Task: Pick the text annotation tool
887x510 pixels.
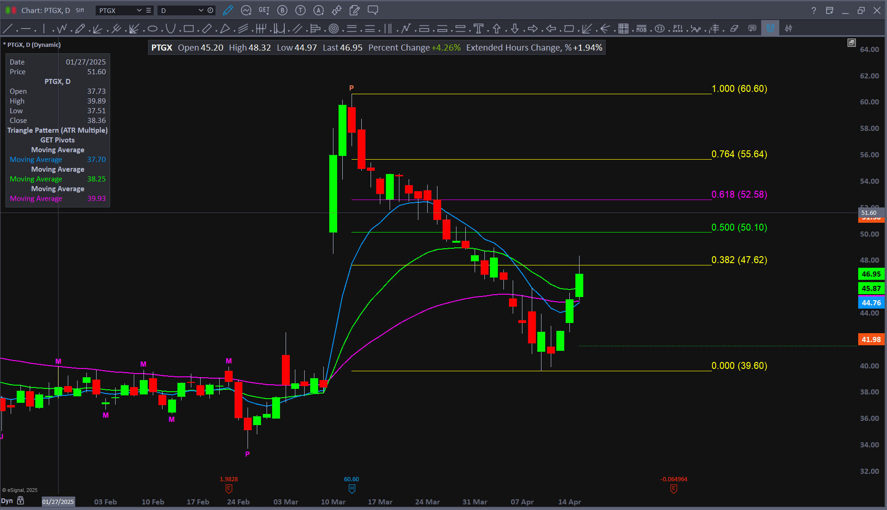Action: (x=478, y=29)
